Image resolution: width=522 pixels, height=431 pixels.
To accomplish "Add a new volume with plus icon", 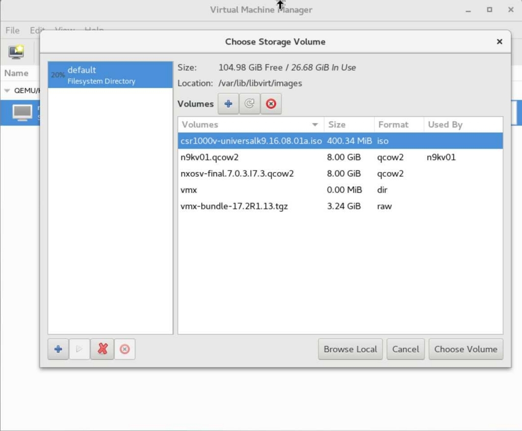I will coord(228,104).
